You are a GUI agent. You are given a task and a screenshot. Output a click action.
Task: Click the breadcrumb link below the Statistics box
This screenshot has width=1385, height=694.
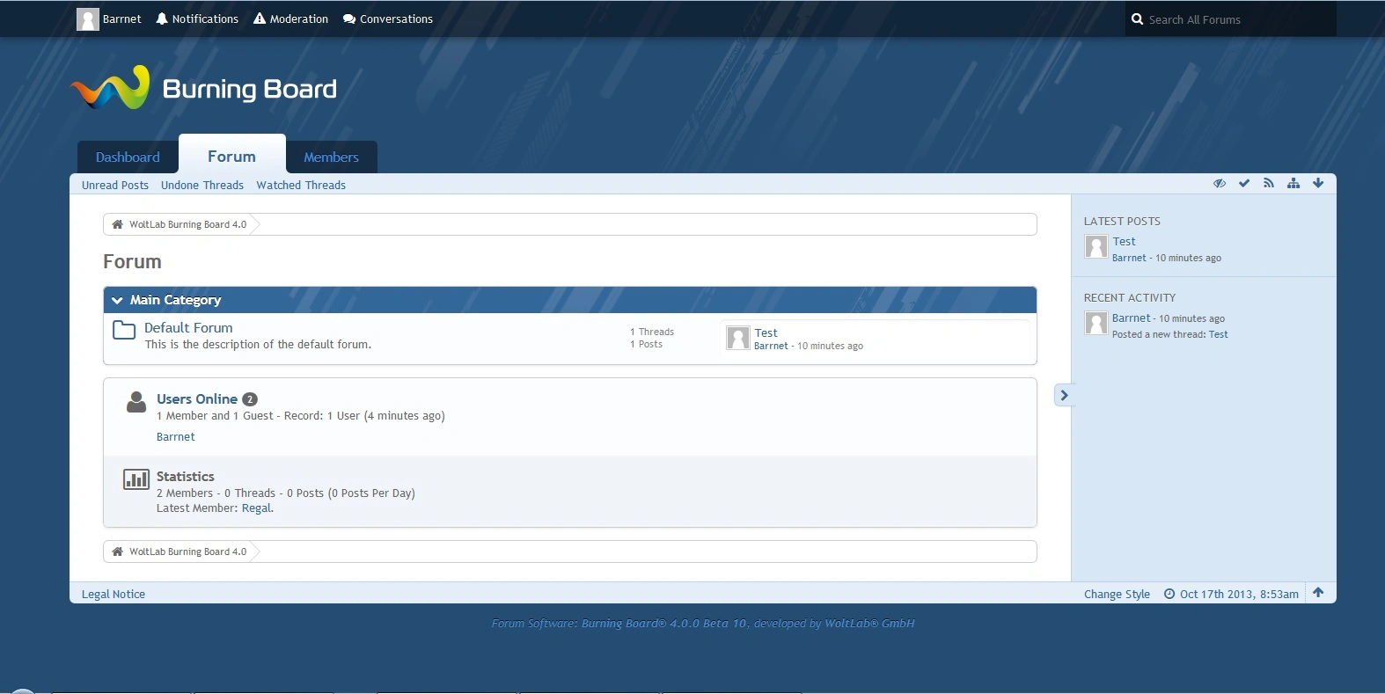pyautogui.click(x=187, y=552)
